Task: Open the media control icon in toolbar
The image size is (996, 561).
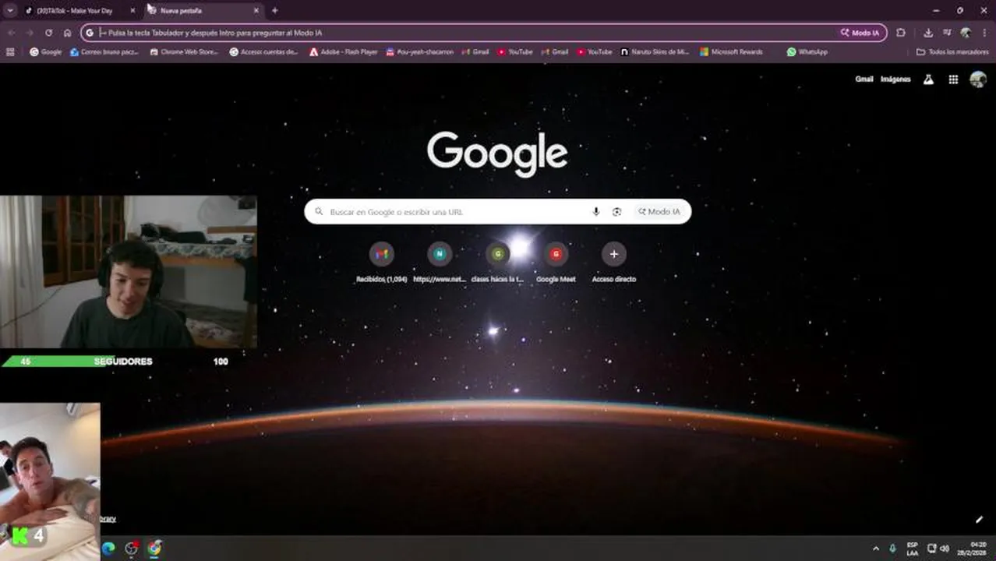Action: click(x=947, y=33)
